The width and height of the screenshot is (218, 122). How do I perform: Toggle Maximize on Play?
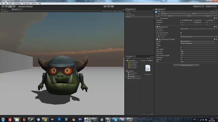[x=107, y=11]
